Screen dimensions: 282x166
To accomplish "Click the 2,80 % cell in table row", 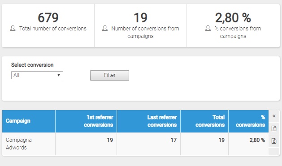I will click(x=248, y=144).
